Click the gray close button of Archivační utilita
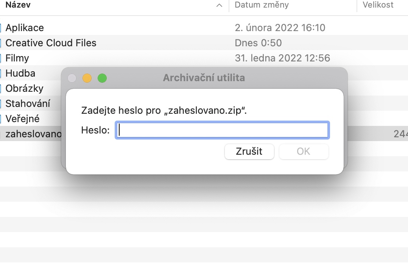This screenshot has height=270, width=408. pyautogui.click(x=72, y=78)
